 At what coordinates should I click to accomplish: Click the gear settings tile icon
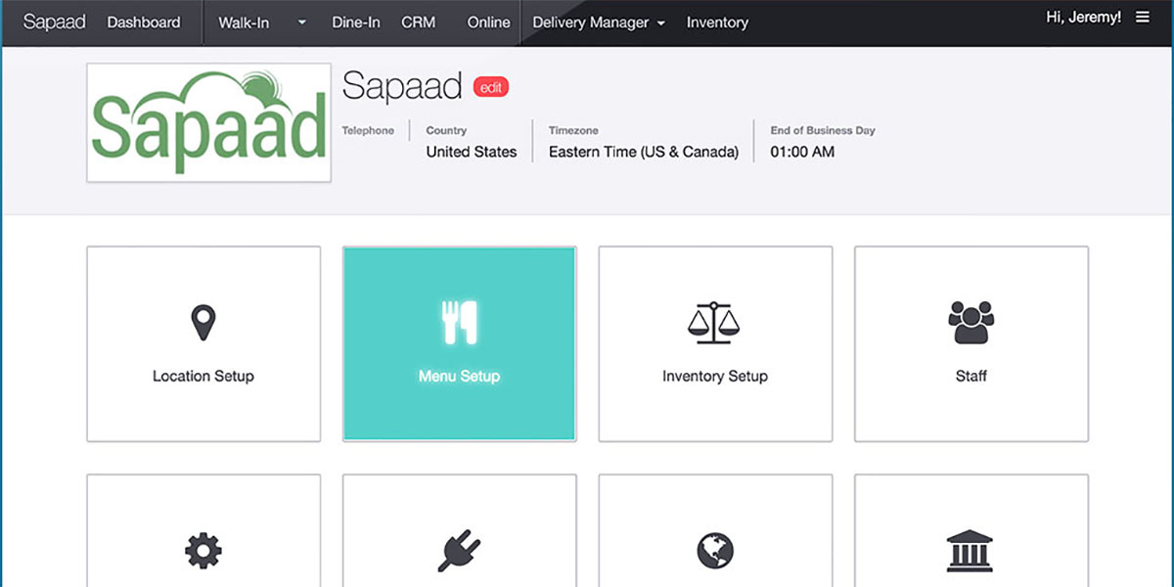coord(203,551)
